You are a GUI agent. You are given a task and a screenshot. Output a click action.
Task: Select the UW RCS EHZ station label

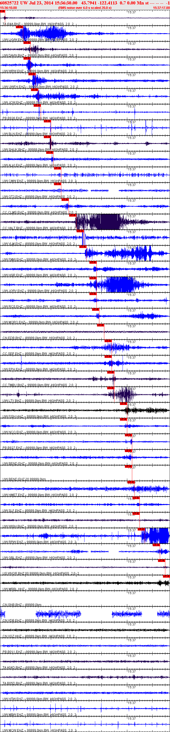click(39, 306)
